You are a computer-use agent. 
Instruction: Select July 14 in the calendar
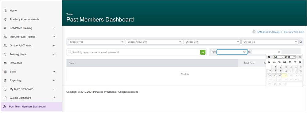(269, 76)
